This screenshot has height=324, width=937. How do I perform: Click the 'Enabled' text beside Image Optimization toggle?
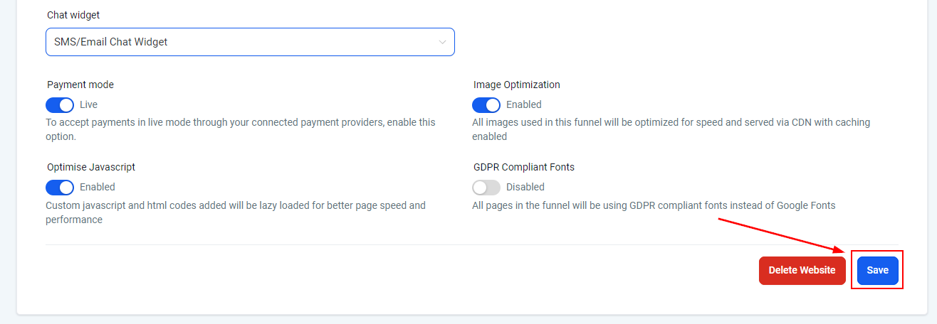(x=524, y=104)
